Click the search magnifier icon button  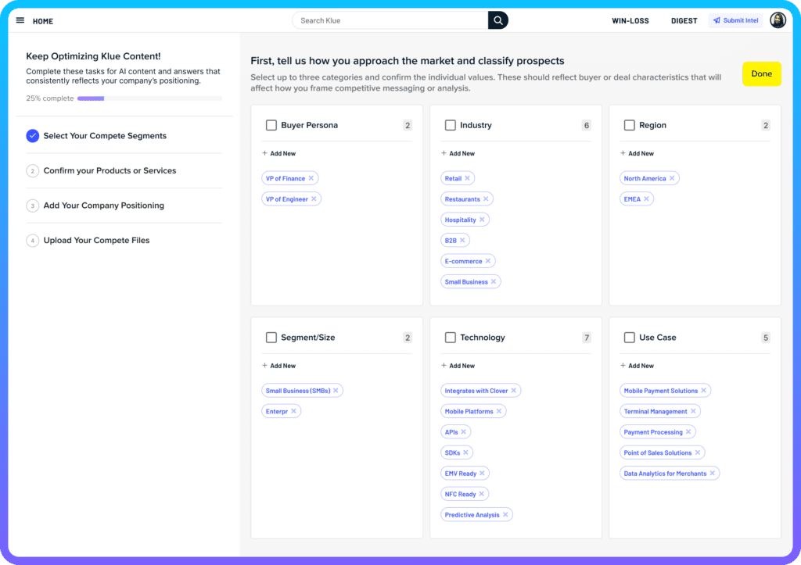(x=498, y=20)
